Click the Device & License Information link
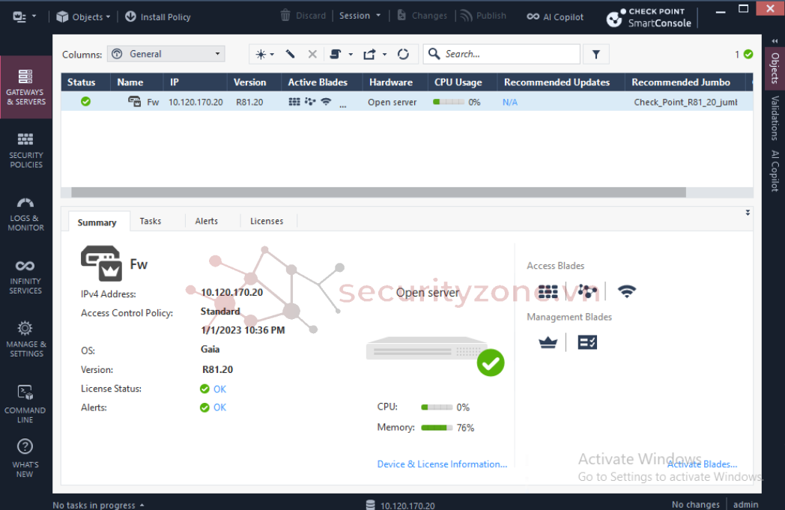 [x=442, y=464]
